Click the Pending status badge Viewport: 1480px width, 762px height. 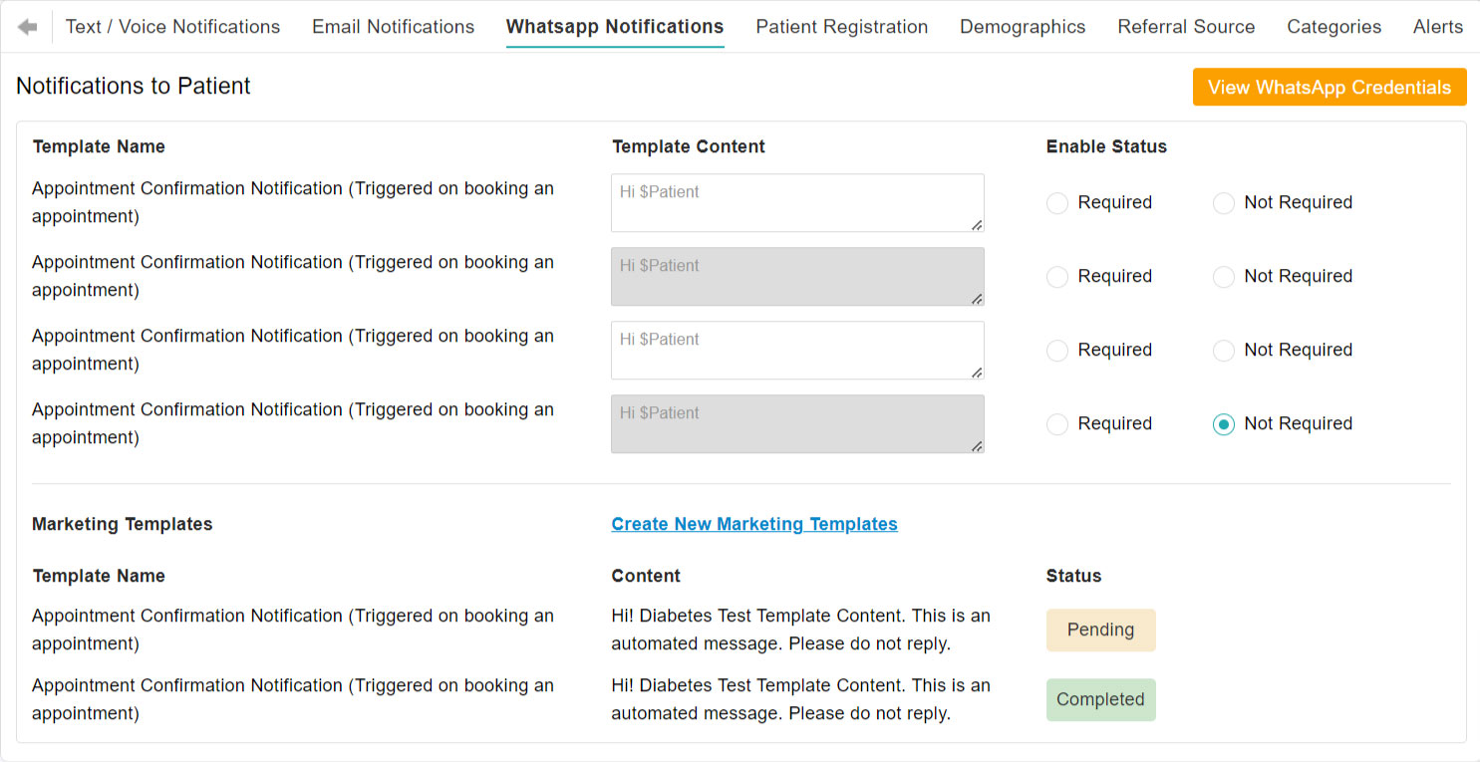(1100, 630)
